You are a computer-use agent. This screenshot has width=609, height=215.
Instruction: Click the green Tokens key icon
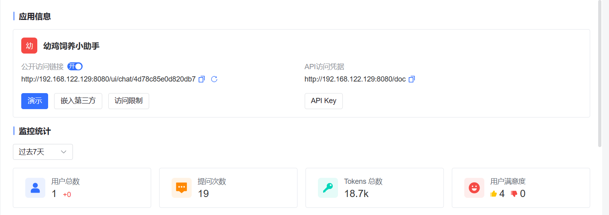328,188
